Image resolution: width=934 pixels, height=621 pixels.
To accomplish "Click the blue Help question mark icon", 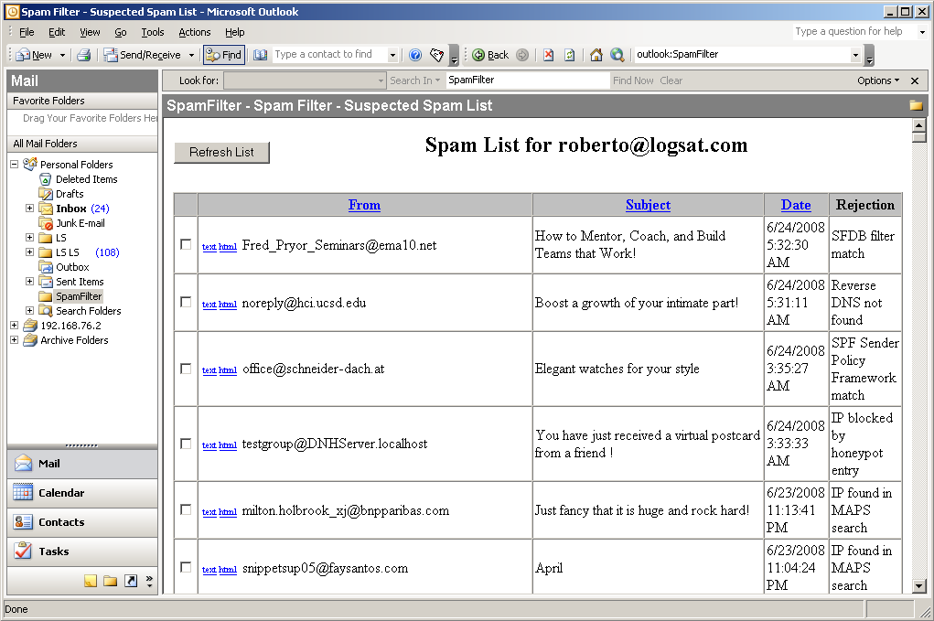I will 415,55.
